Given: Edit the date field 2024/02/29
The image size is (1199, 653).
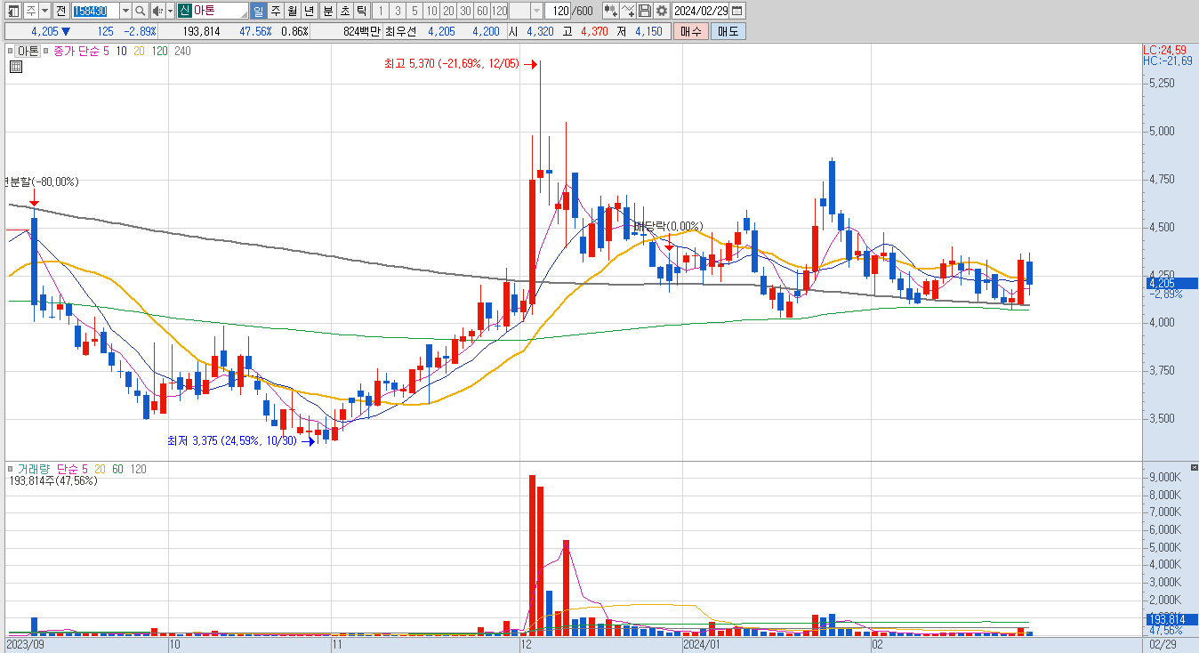Looking at the screenshot, I should tap(700, 11).
